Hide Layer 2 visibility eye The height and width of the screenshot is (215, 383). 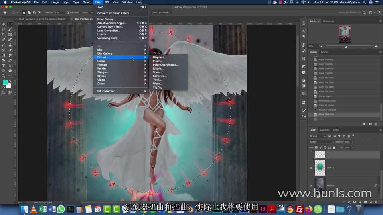pos(311,168)
